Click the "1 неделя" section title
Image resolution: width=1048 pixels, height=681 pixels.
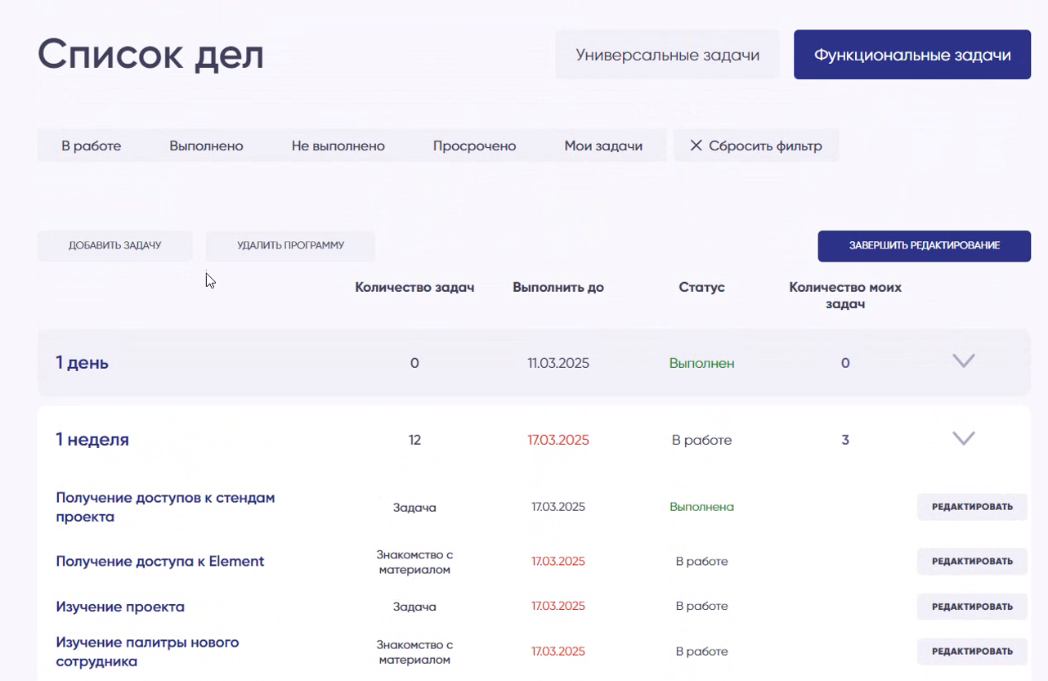point(92,440)
